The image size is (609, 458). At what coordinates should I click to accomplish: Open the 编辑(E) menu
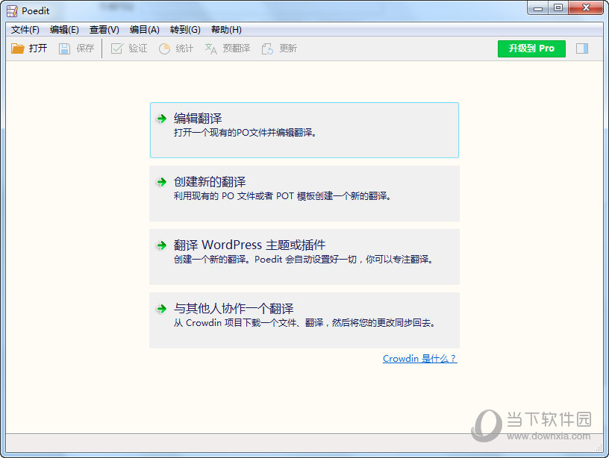(x=64, y=30)
